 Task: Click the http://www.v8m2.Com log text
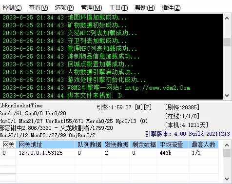pos(157,88)
